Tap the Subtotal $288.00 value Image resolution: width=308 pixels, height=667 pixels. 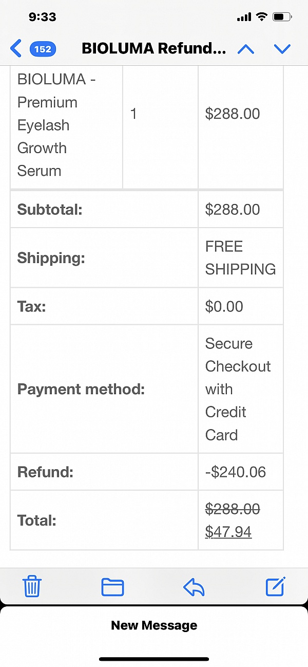[233, 209]
